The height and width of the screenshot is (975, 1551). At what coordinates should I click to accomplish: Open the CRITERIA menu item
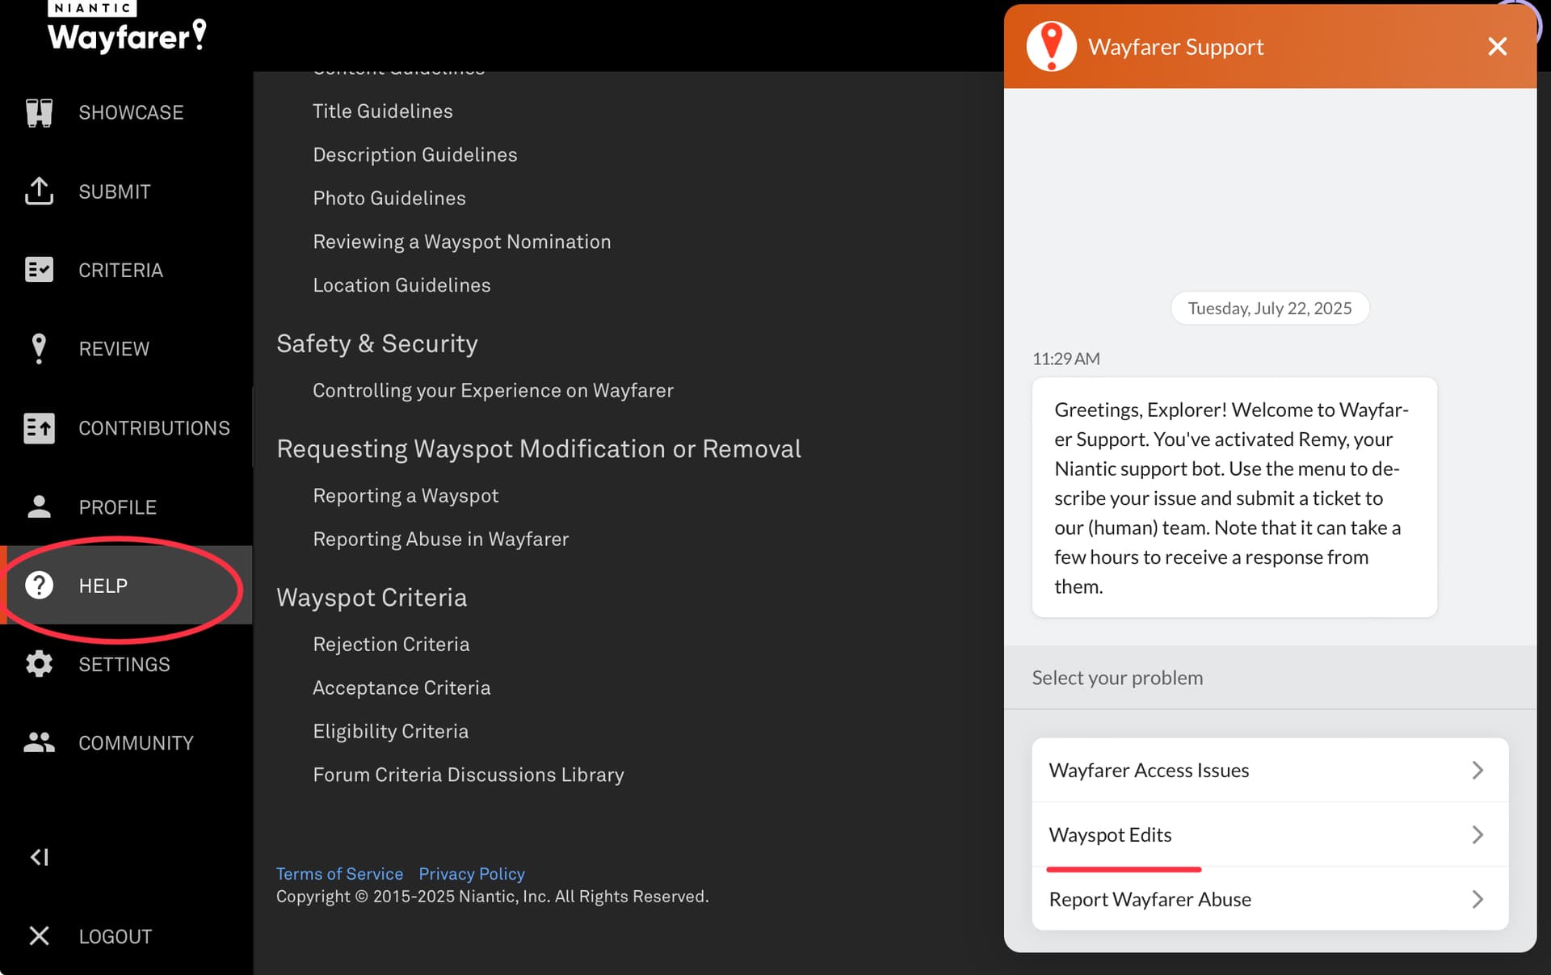[126, 270]
